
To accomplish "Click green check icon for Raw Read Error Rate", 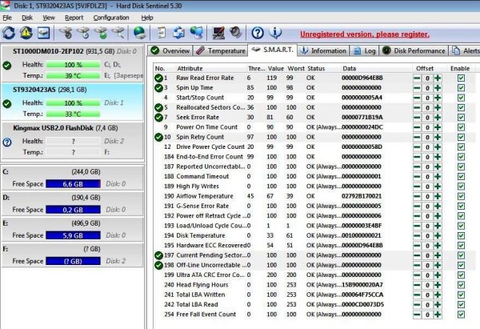I will pyautogui.click(x=158, y=78).
